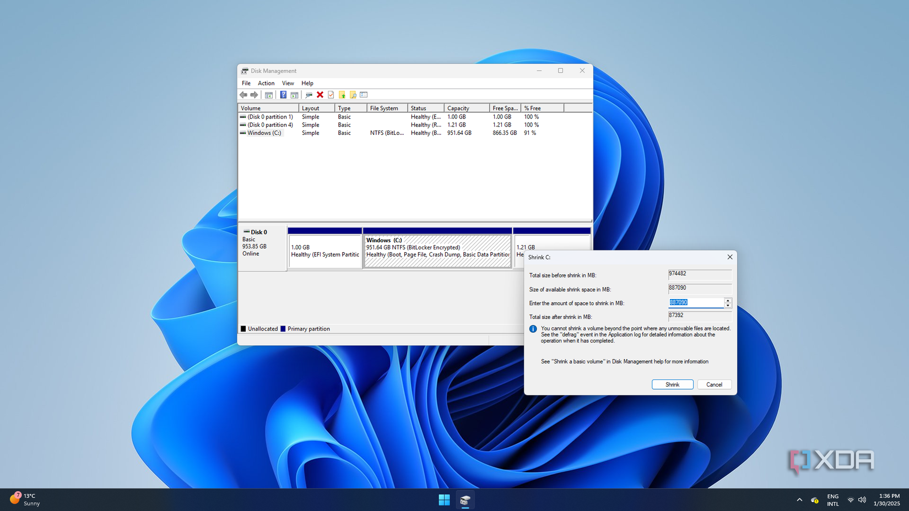Viewport: 909px width, 511px height.
Task: Increase shrink amount using the up stepper arrow
Action: [x=728, y=300]
